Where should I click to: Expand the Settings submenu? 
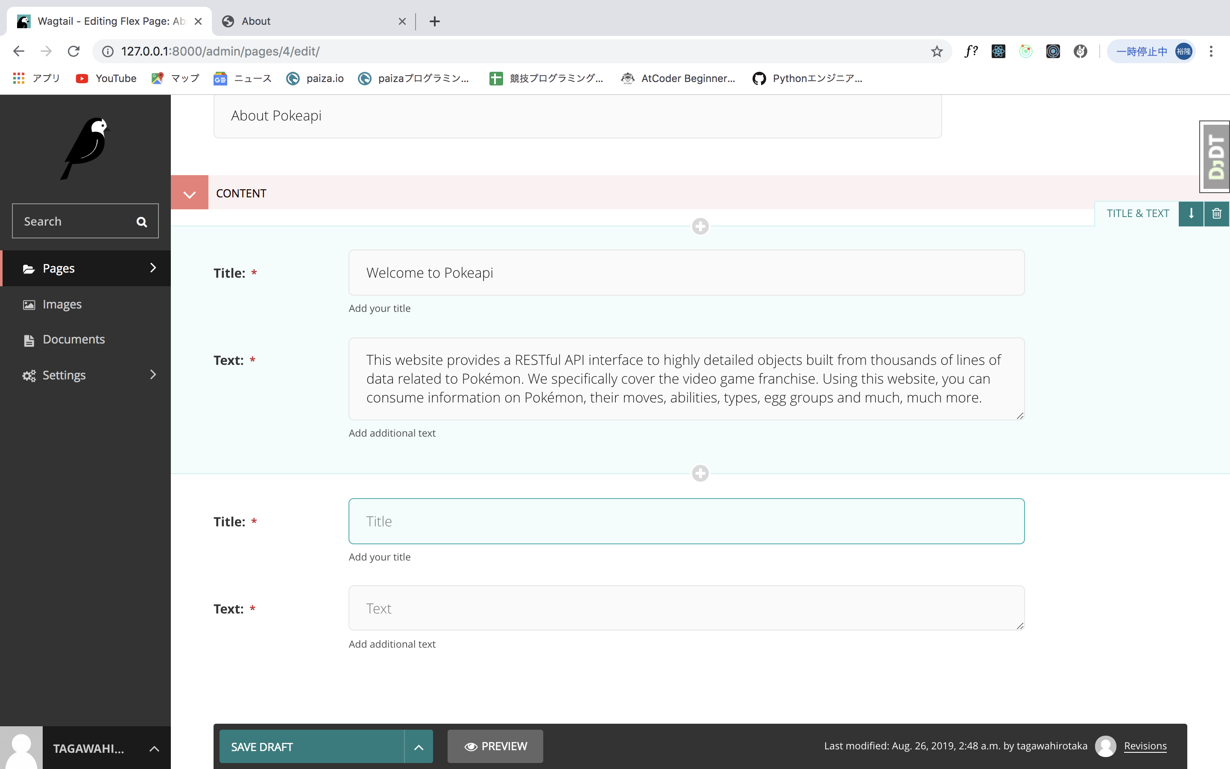(153, 375)
